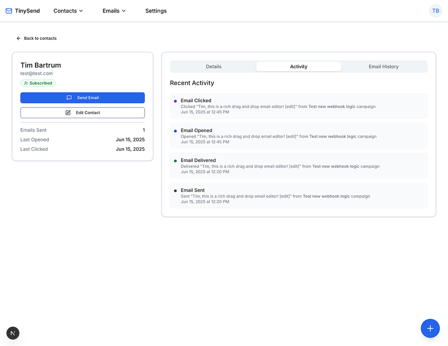Click green dot beside Email Delivered
The image size is (448, 346).
click(176, 161)
